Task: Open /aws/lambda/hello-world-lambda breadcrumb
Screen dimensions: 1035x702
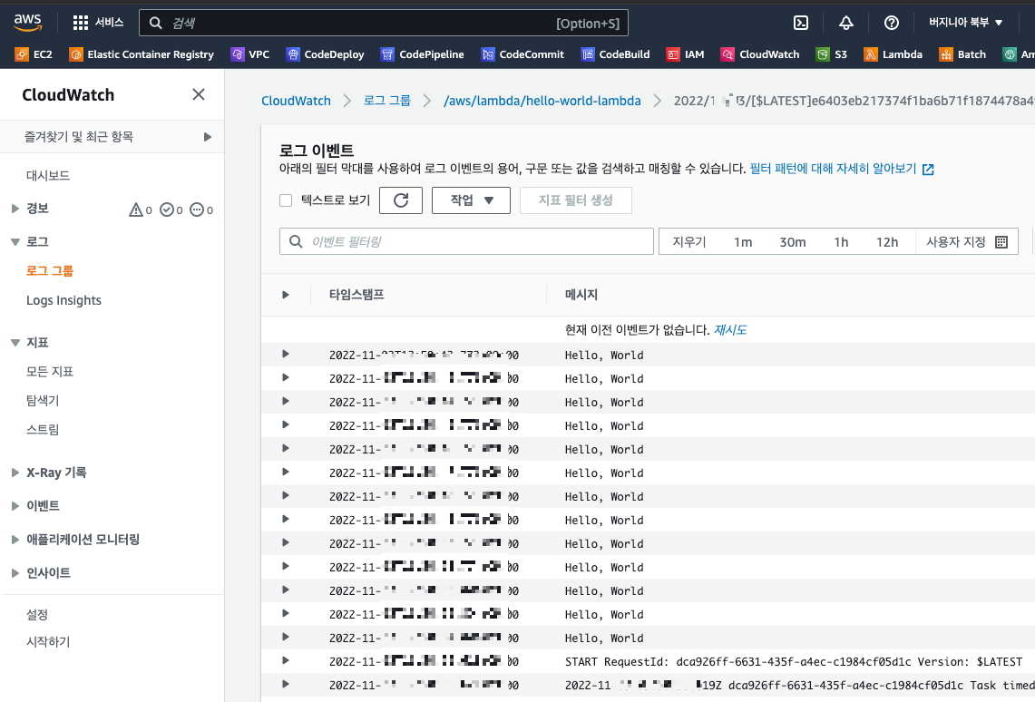Action: [542, 101]
